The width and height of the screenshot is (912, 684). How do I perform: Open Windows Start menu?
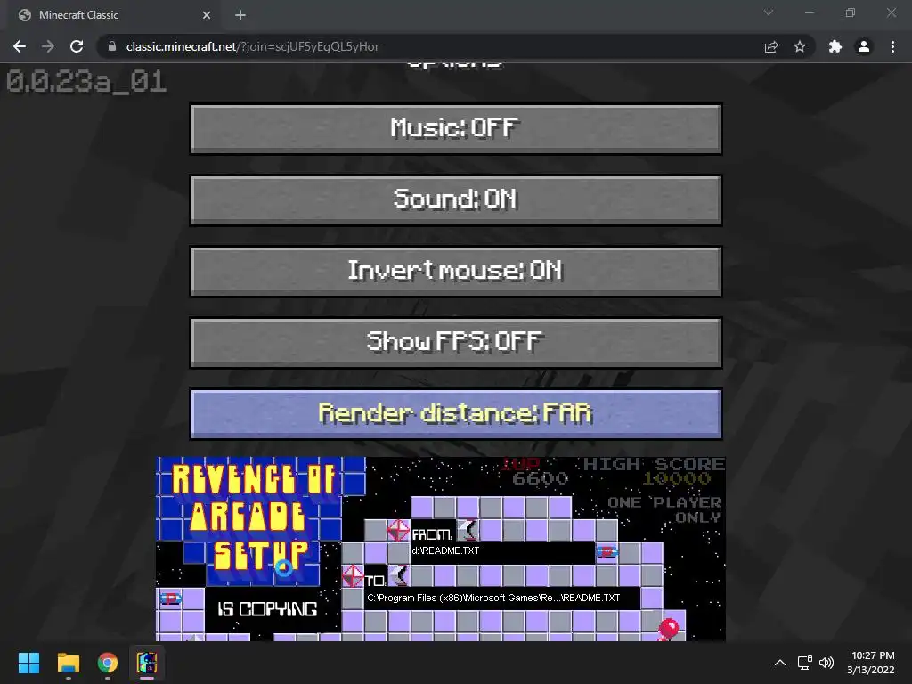[x=28, y=663]
